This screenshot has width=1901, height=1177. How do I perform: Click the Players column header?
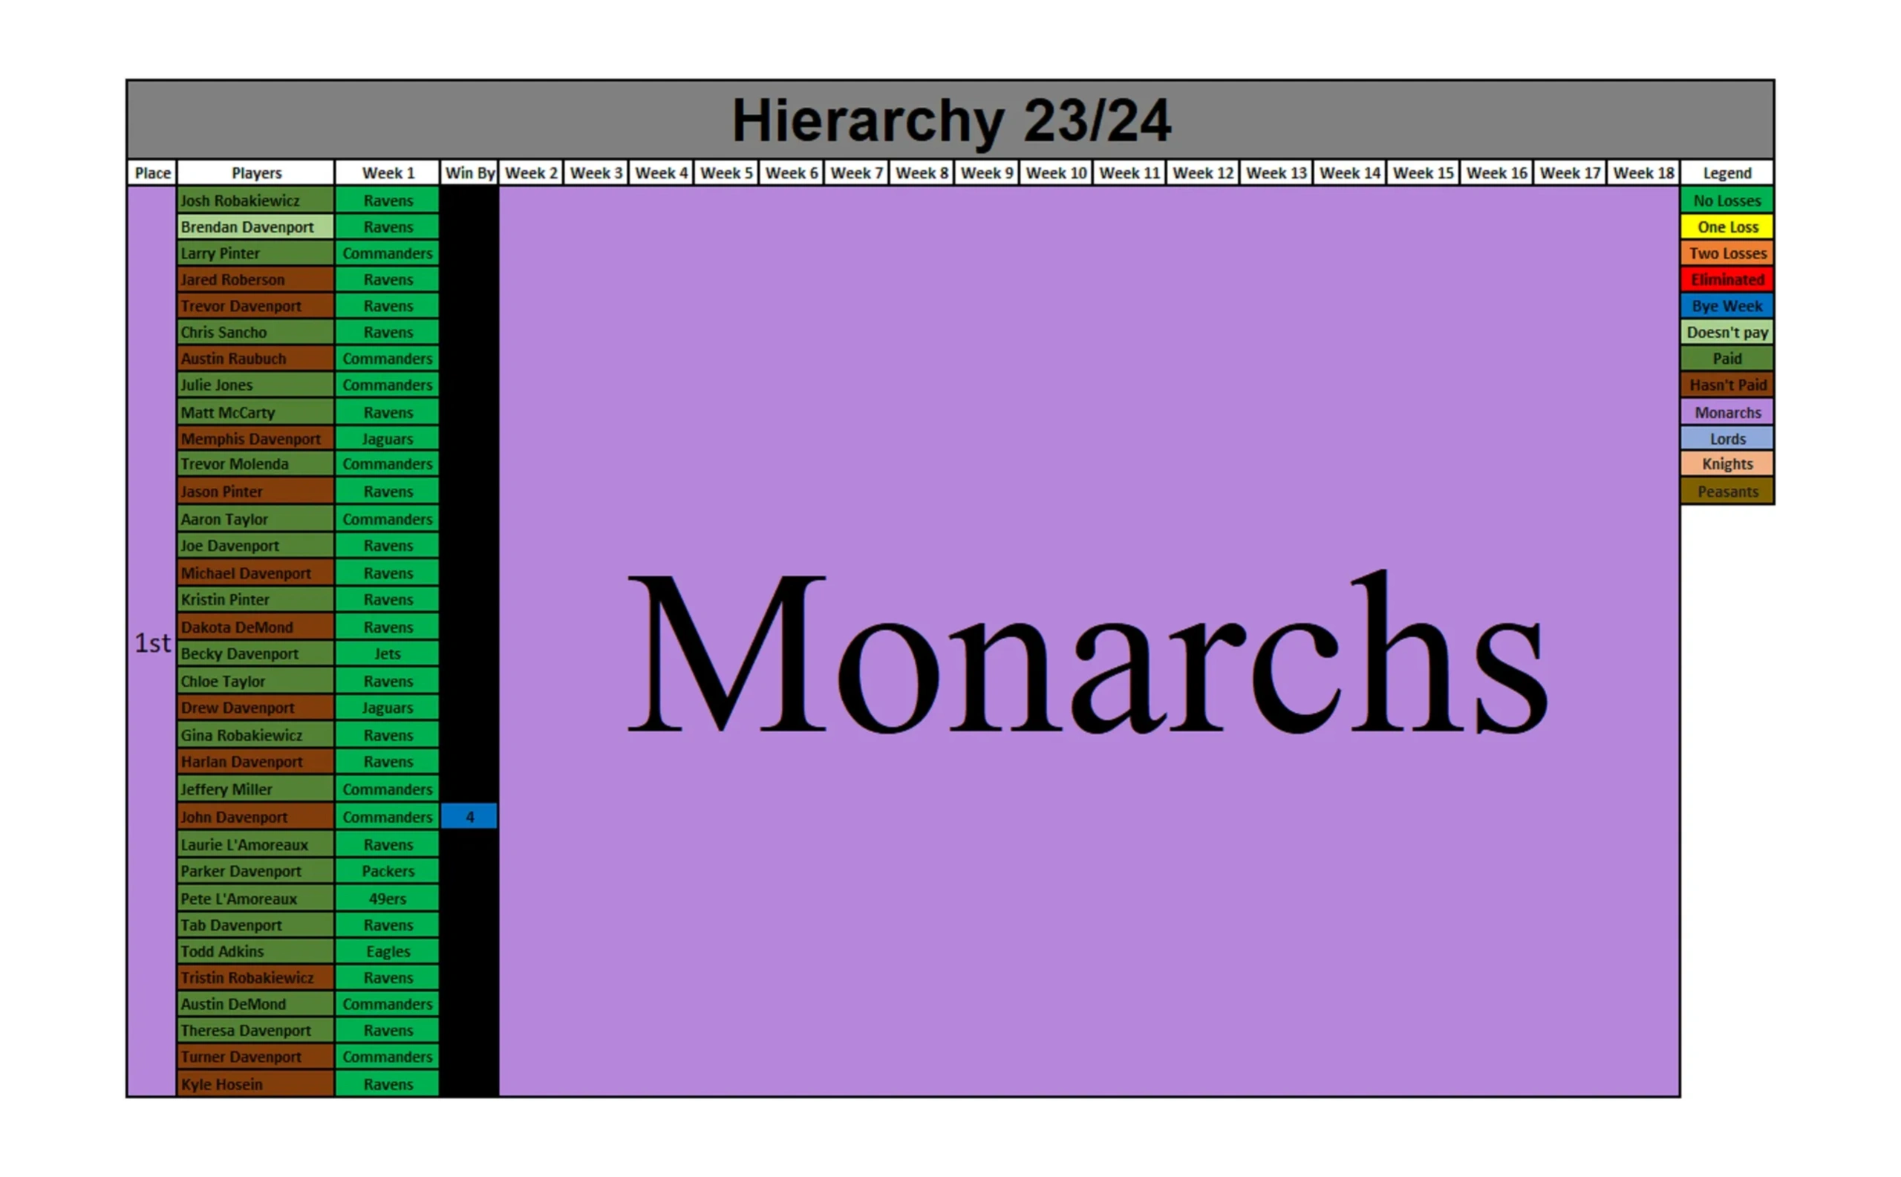(x=256, y=173)
